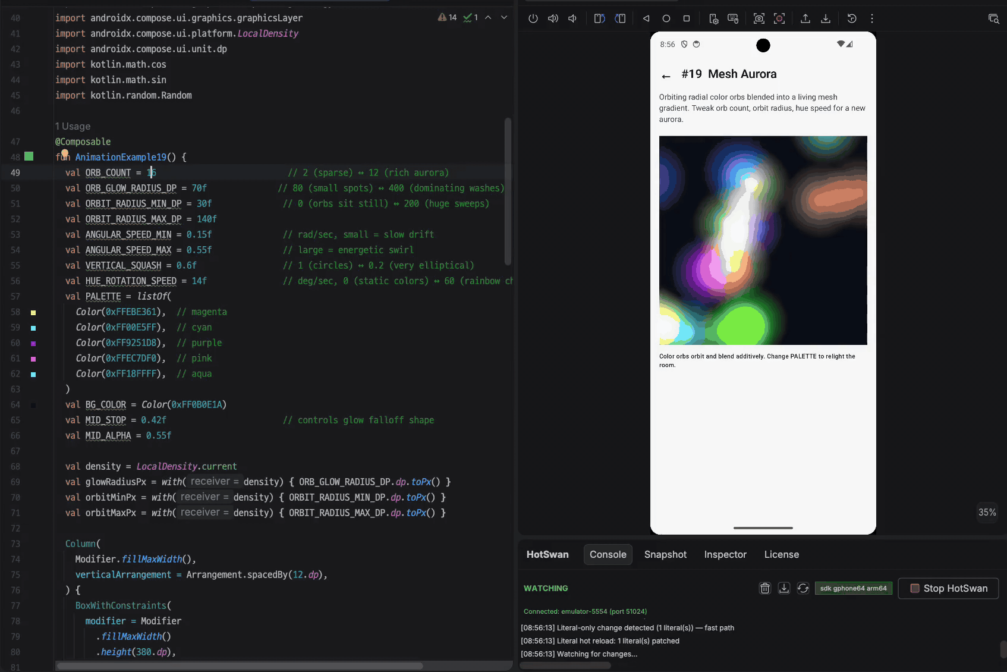This screenshot has width=1007, height=672.
Task: Click the 14 warnings indicator in editor
Action: (x=448, y=17)
